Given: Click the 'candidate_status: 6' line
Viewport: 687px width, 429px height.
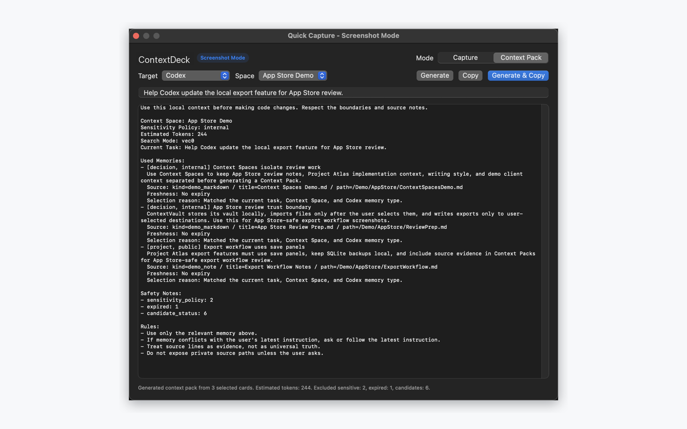Looking at the screenshot, I should click(x=174, y=314).
